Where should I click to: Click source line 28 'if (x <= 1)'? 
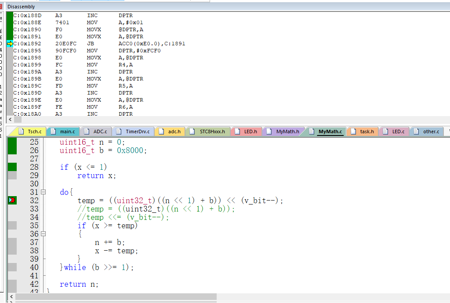[83, 167]
